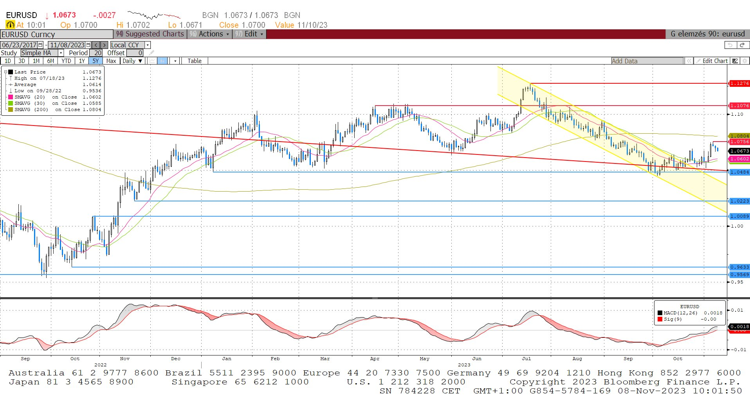Click the 1.0223 blue support level label
This screenshot has width=750, height=411.
click(739, 201)
